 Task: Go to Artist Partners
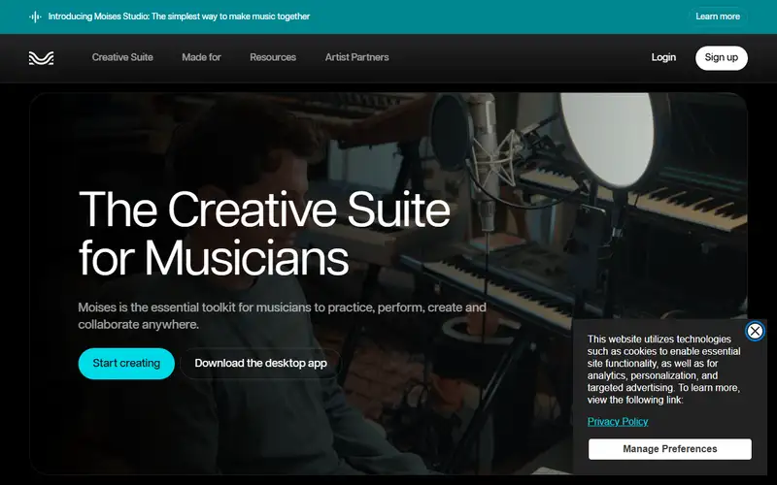(x=356, y=57)
